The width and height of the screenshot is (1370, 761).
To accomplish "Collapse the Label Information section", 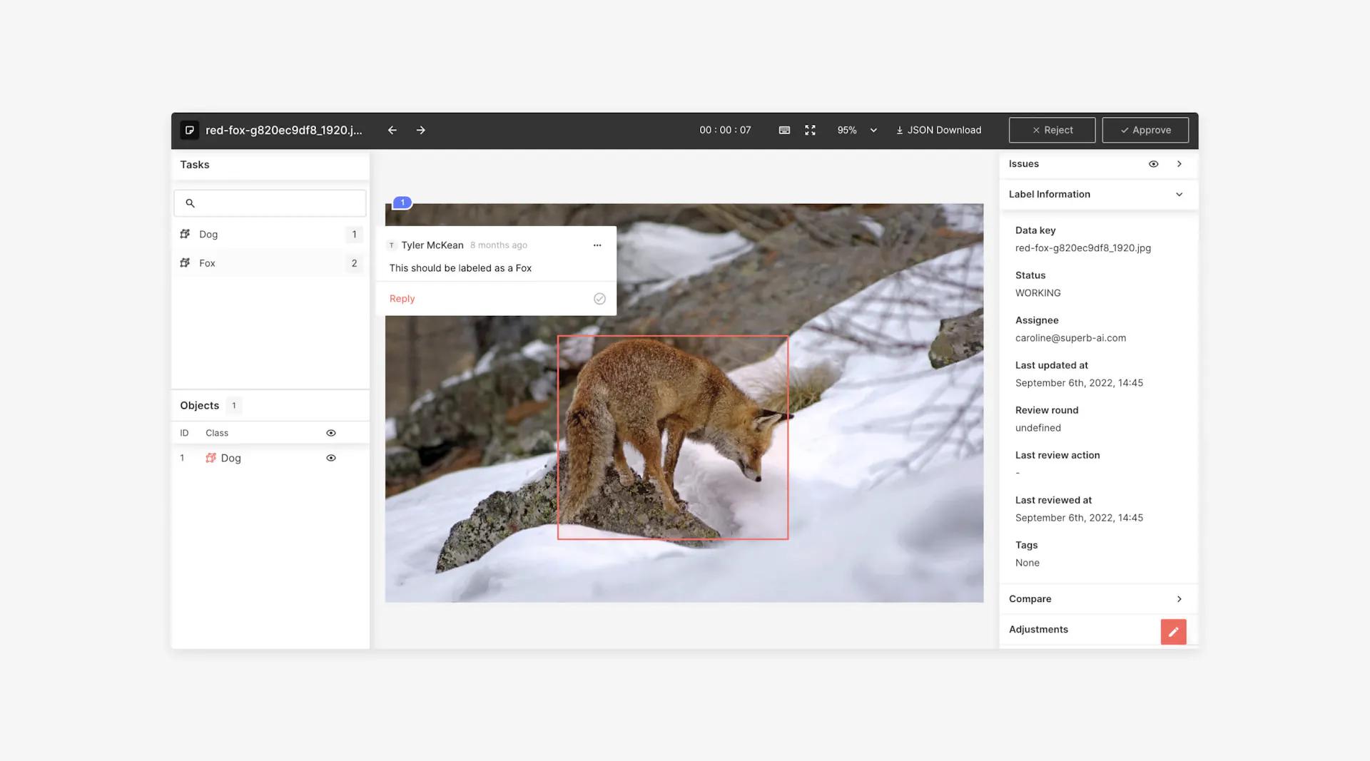I will coord(1179,194).
